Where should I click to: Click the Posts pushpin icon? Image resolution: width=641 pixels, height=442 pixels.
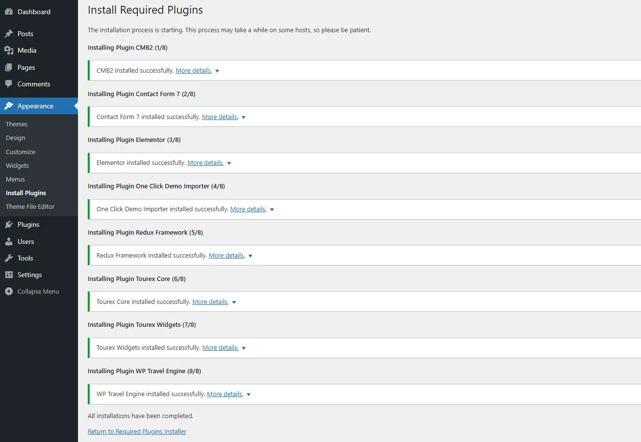click(9, 34)
